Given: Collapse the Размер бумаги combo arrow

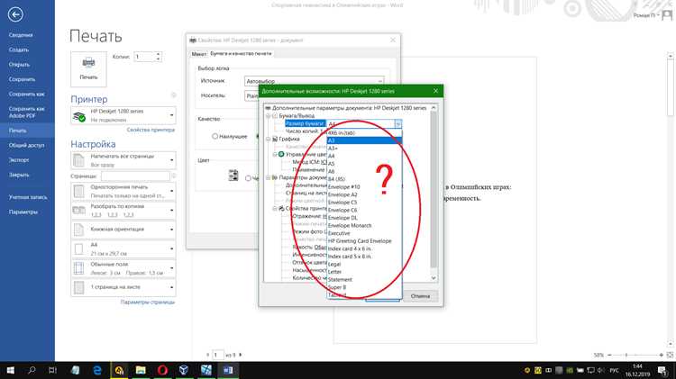Looking at the screenshot, I should coord(397,124).
